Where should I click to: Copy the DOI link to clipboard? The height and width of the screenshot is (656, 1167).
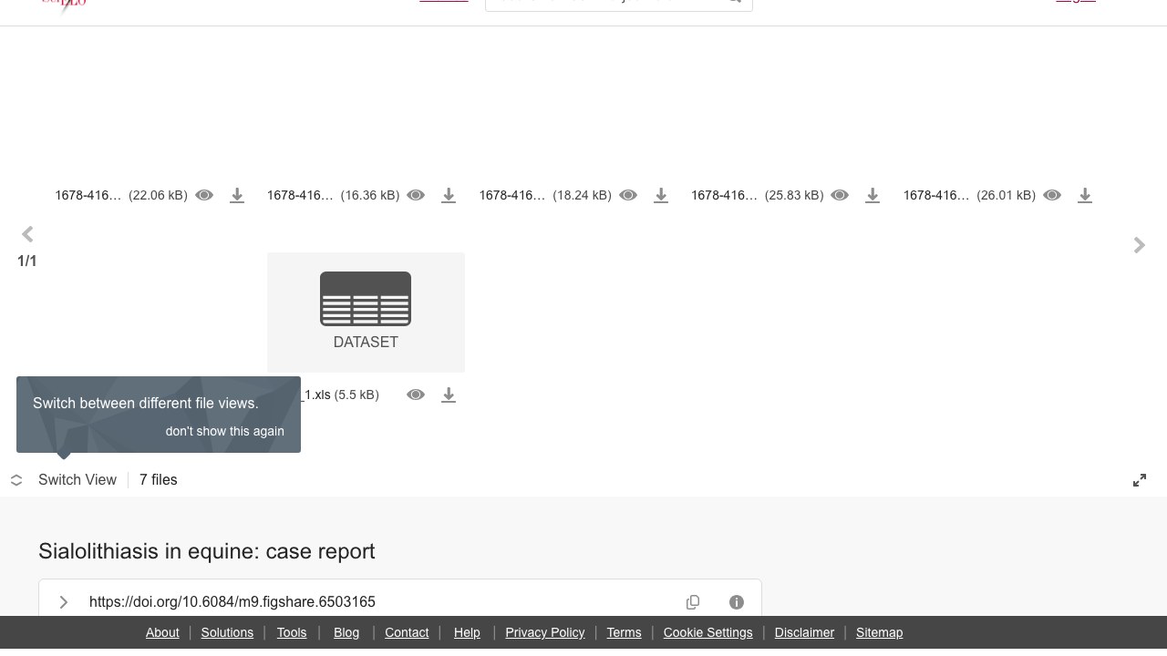point(693,602)
